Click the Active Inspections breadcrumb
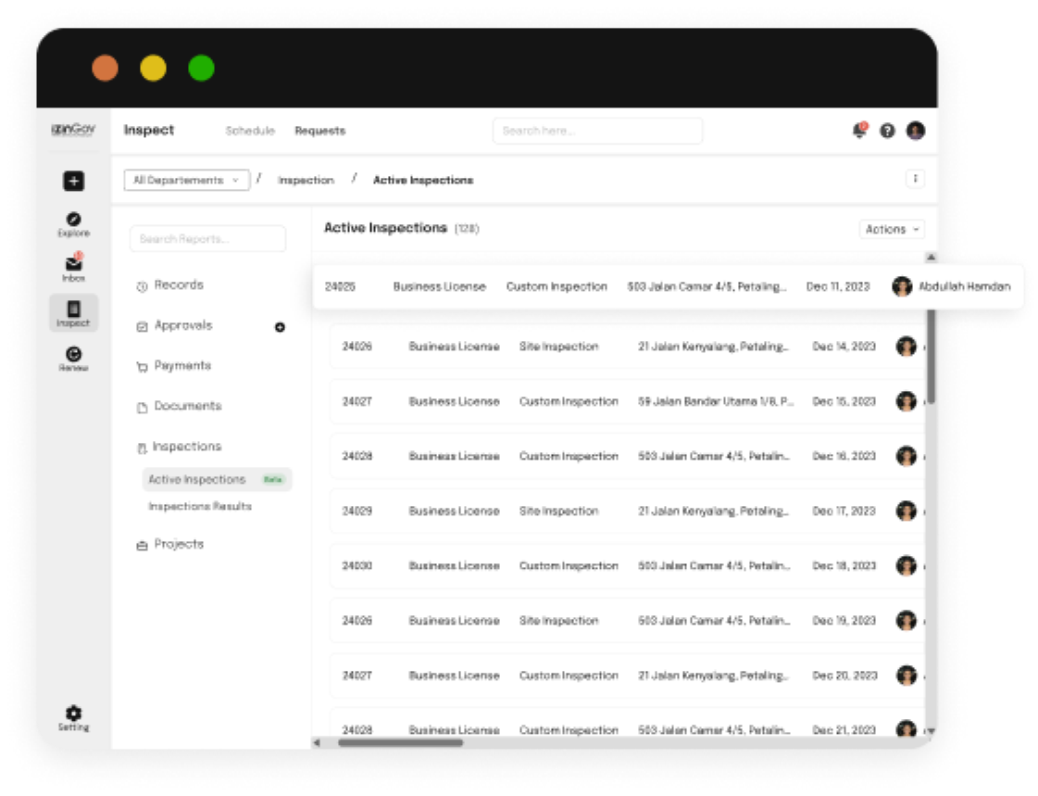The height and width of the screenshot is (796, 1038). point(423,180)
